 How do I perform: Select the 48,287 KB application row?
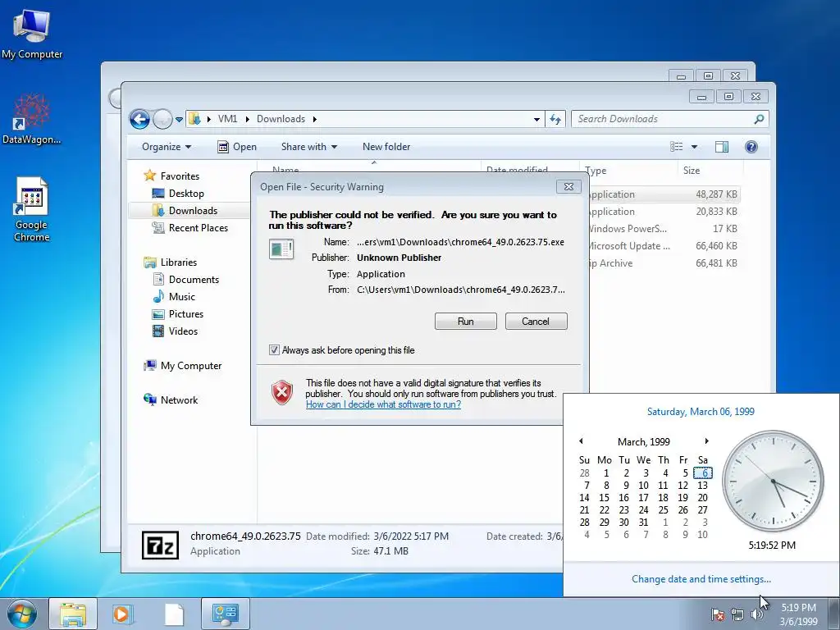pyautogui.click(x=663, y=194)
